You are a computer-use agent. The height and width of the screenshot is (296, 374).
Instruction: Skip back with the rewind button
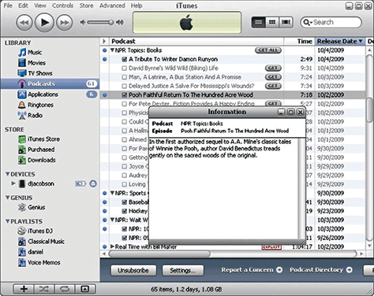24,23
